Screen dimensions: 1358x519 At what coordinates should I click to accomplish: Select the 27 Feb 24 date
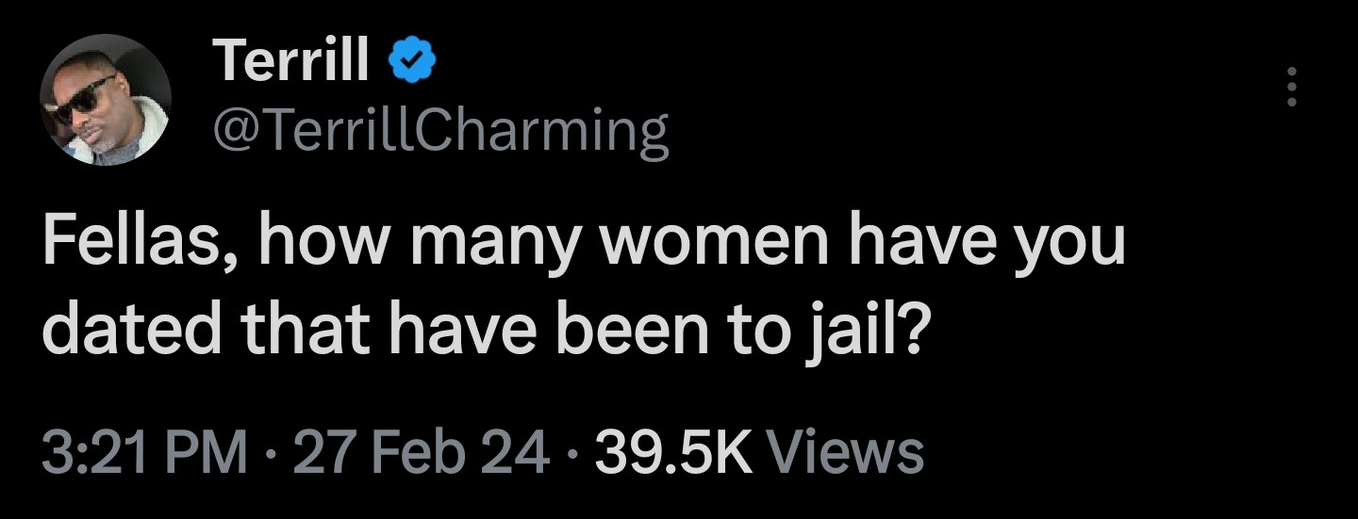(x=422, y=451)
